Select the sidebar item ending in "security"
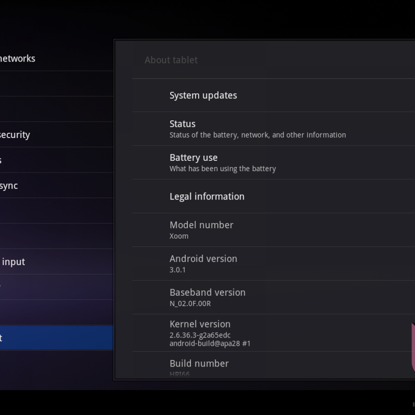 [15, 135]
